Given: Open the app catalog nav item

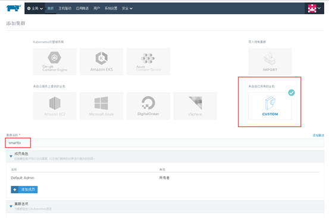Looking at the screenshot, I should [82, 8].
